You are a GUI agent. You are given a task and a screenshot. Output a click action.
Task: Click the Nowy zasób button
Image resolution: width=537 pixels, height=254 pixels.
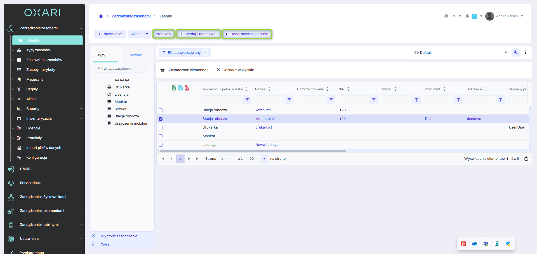coord(110,34)
